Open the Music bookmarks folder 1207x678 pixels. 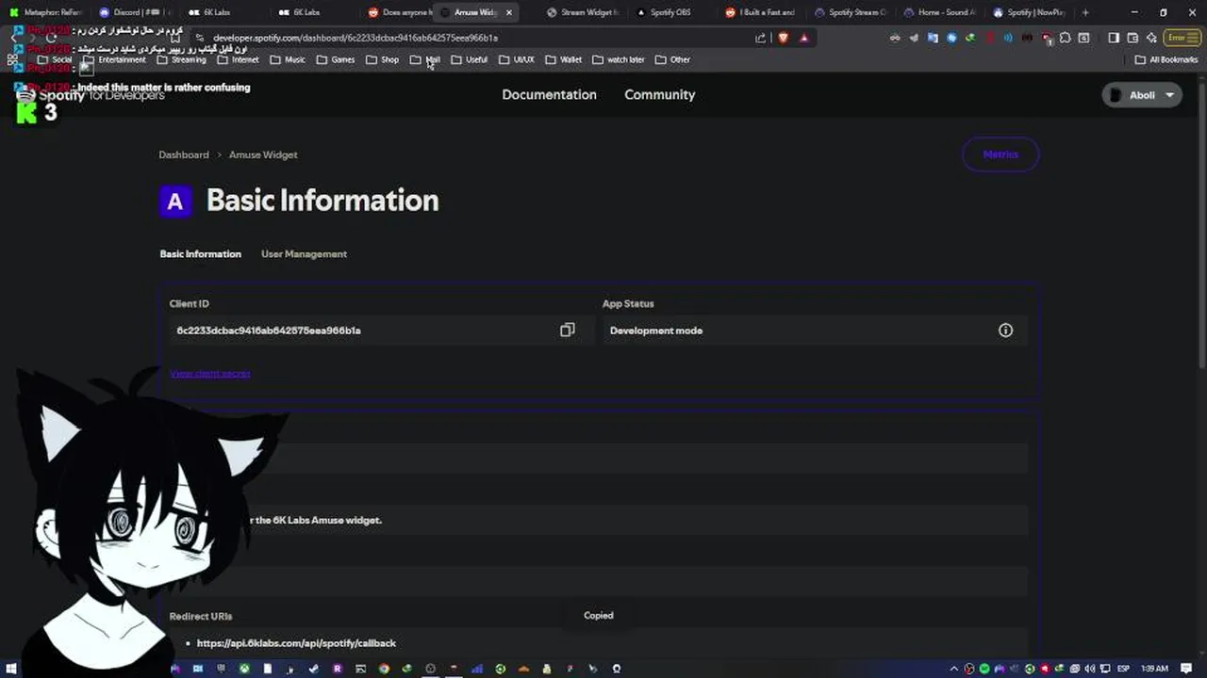288,59
